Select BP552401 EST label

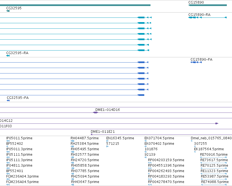coord(15,171)
